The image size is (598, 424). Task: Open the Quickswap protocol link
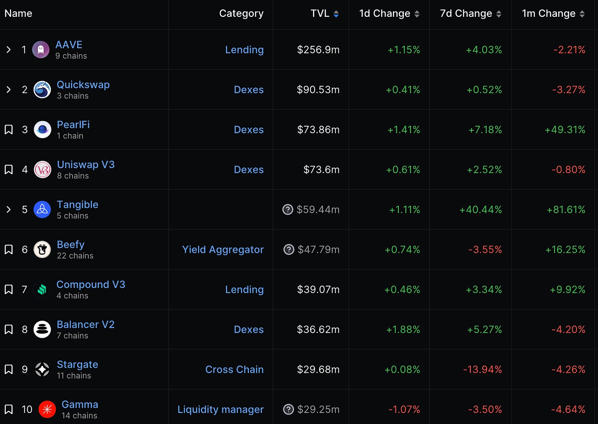point(83,84)
